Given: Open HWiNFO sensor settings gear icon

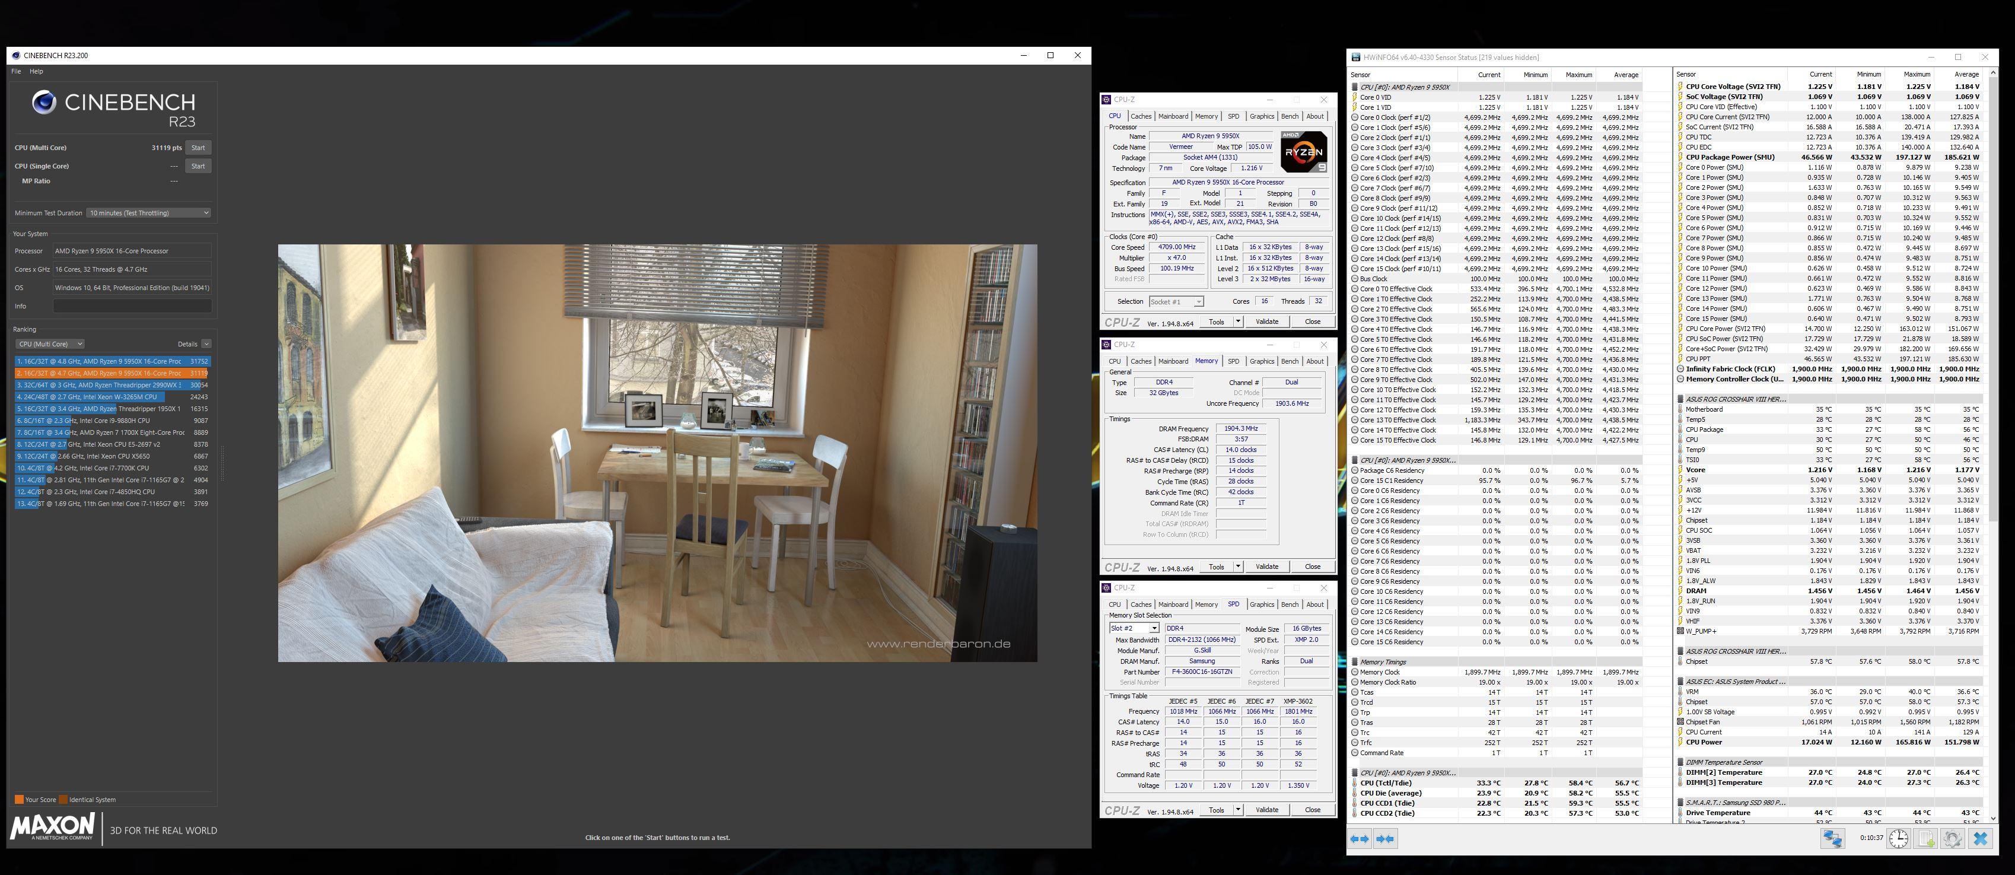Looking at the screenshot, I should coord(1953,838).
